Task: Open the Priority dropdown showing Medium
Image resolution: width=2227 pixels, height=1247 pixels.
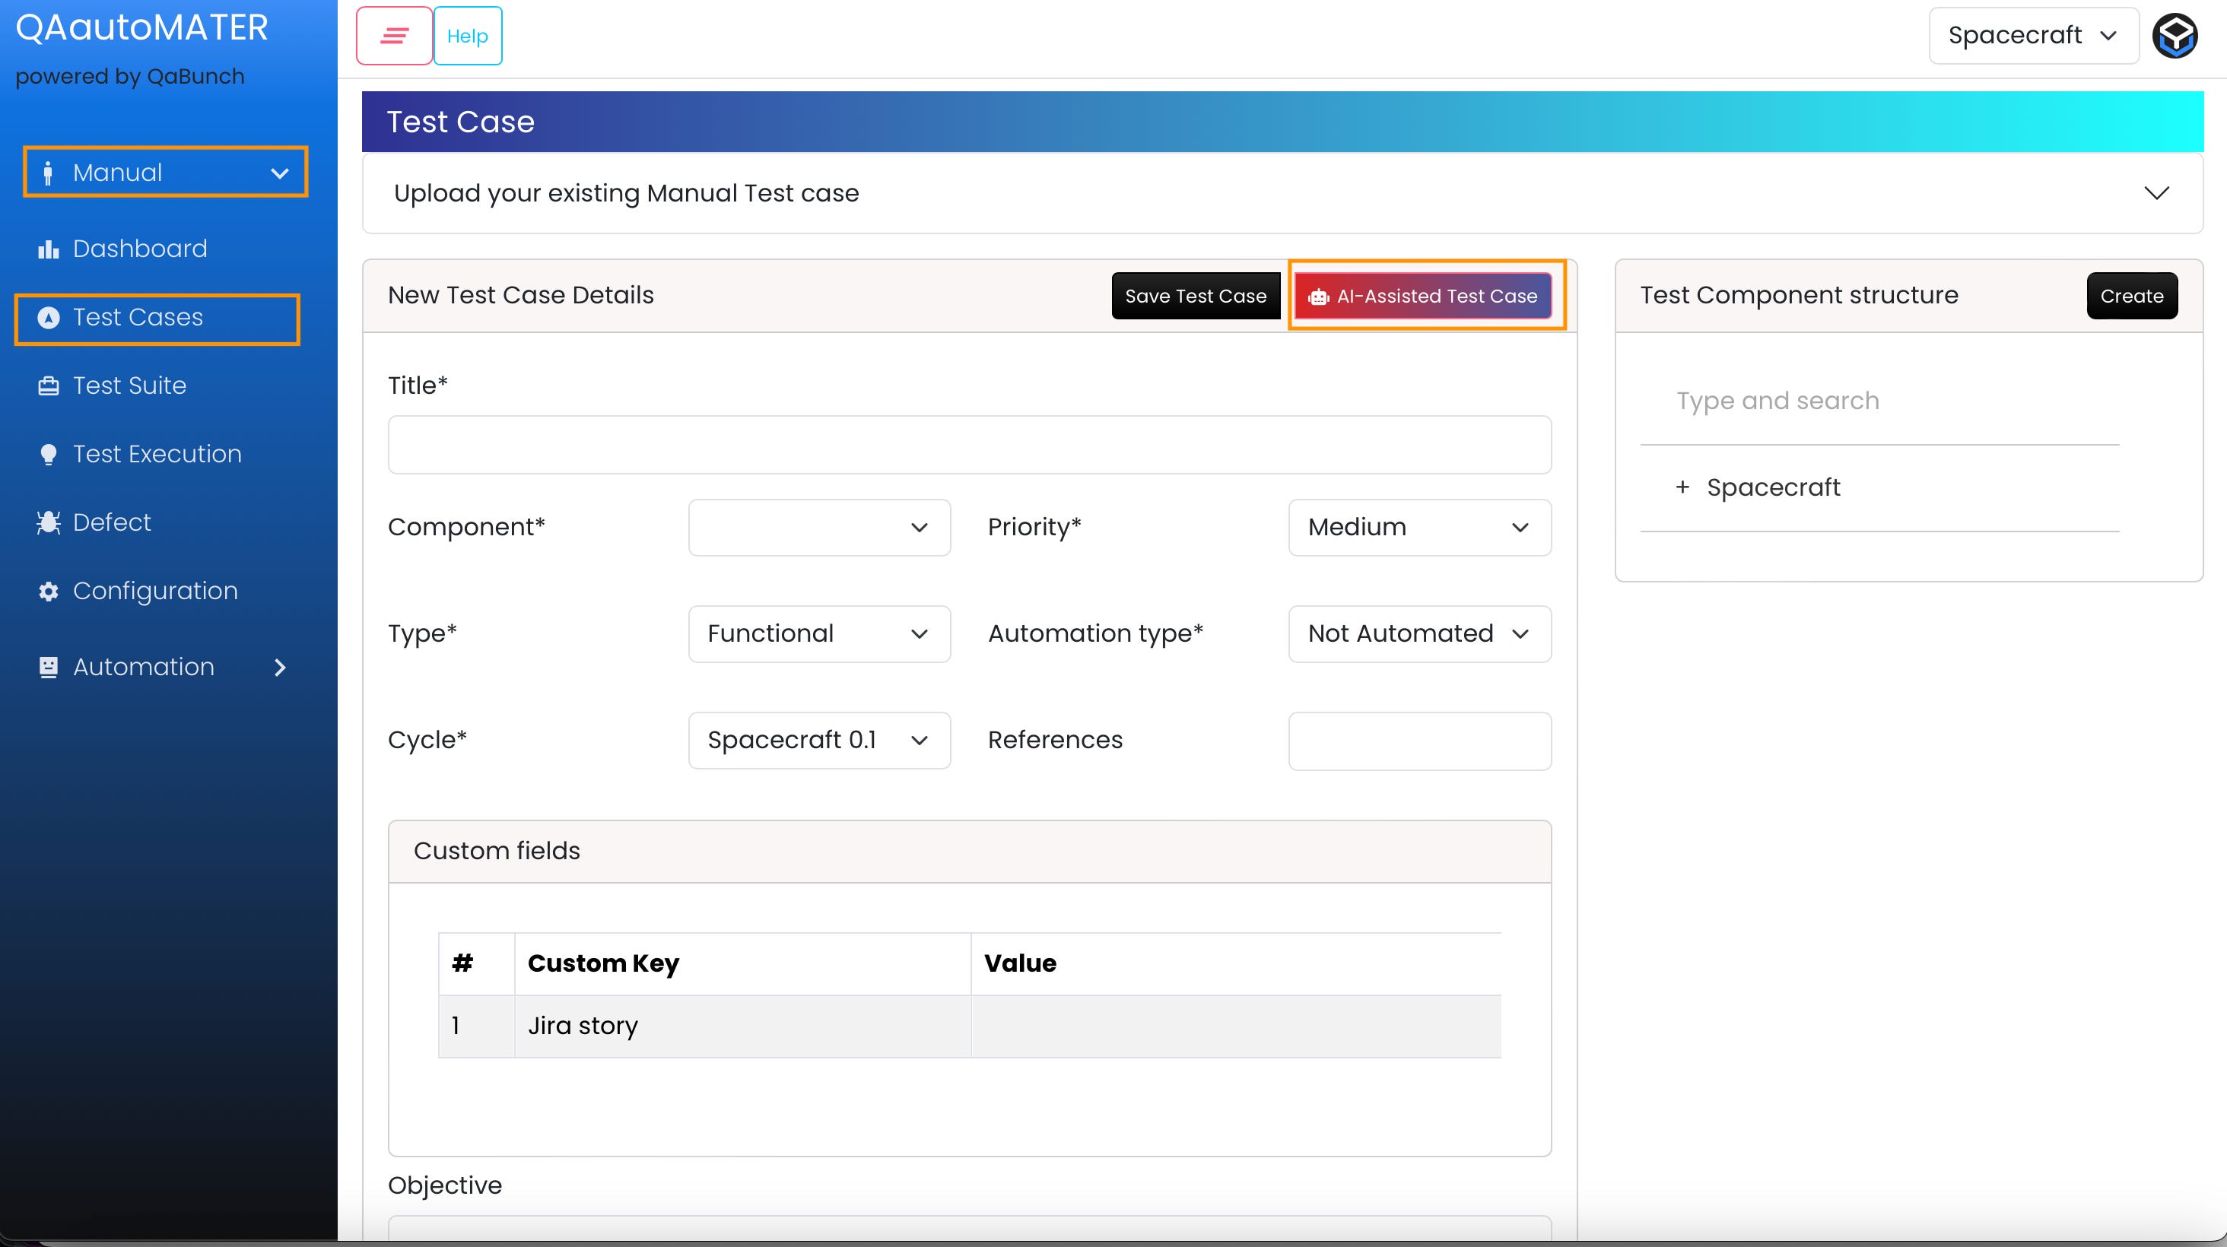Action: tap(1418, 527)
